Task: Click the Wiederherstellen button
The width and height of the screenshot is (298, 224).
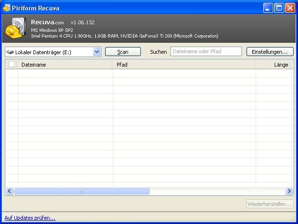Action: pos(270,204)
